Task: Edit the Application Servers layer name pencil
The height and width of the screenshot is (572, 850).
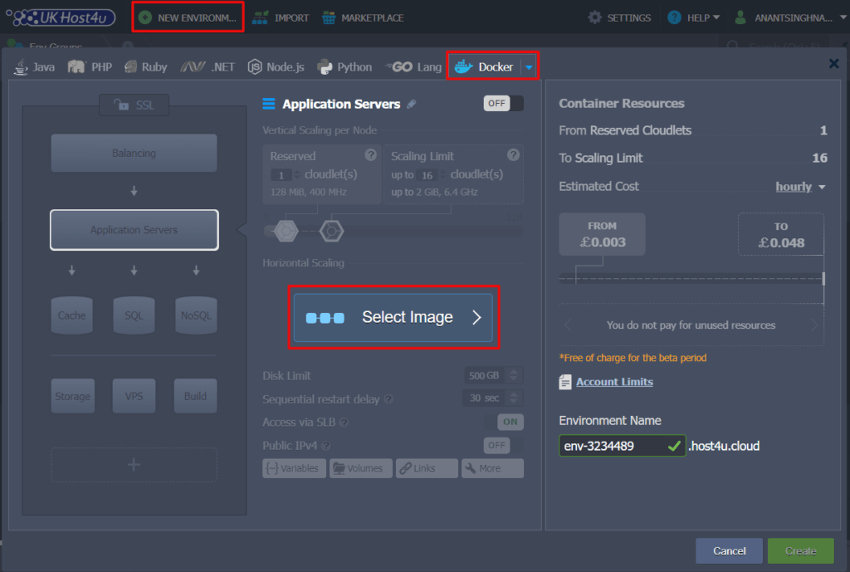Action: [x=412, y=104]
